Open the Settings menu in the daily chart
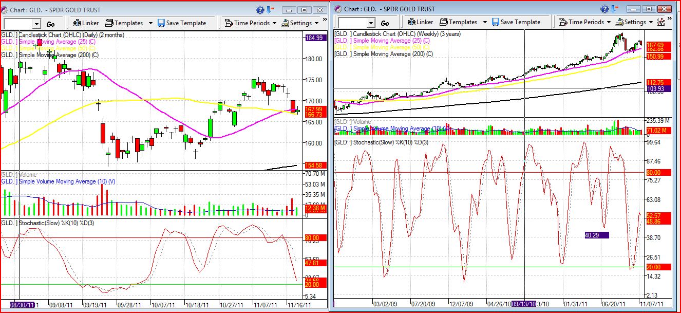Viewport: 681px width, 313px height. coord(300,23)
